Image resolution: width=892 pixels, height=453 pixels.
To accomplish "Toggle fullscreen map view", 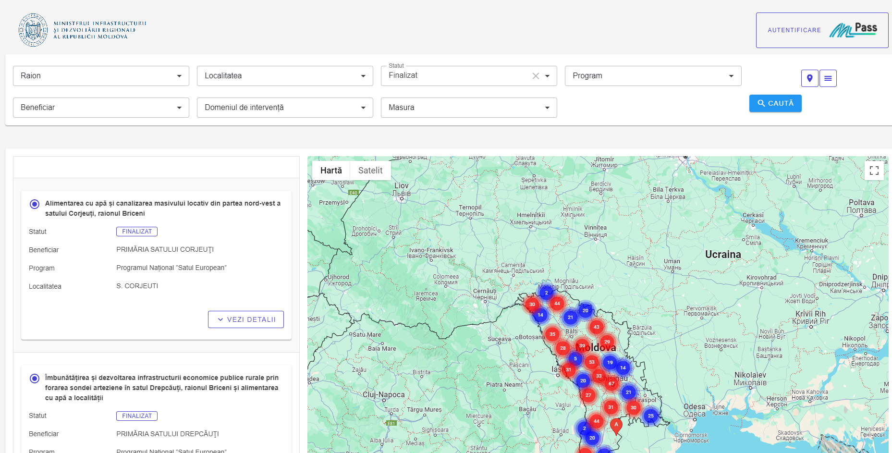I will point(874,171).
